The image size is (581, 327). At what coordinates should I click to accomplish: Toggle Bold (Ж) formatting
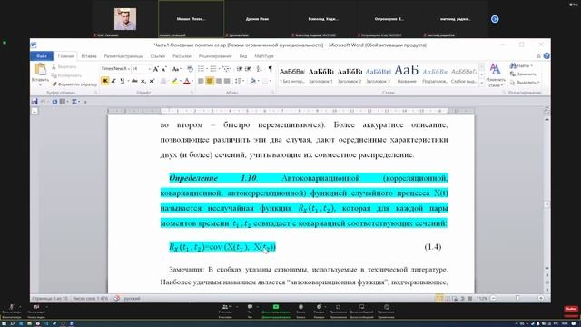(x=105, y=81)
